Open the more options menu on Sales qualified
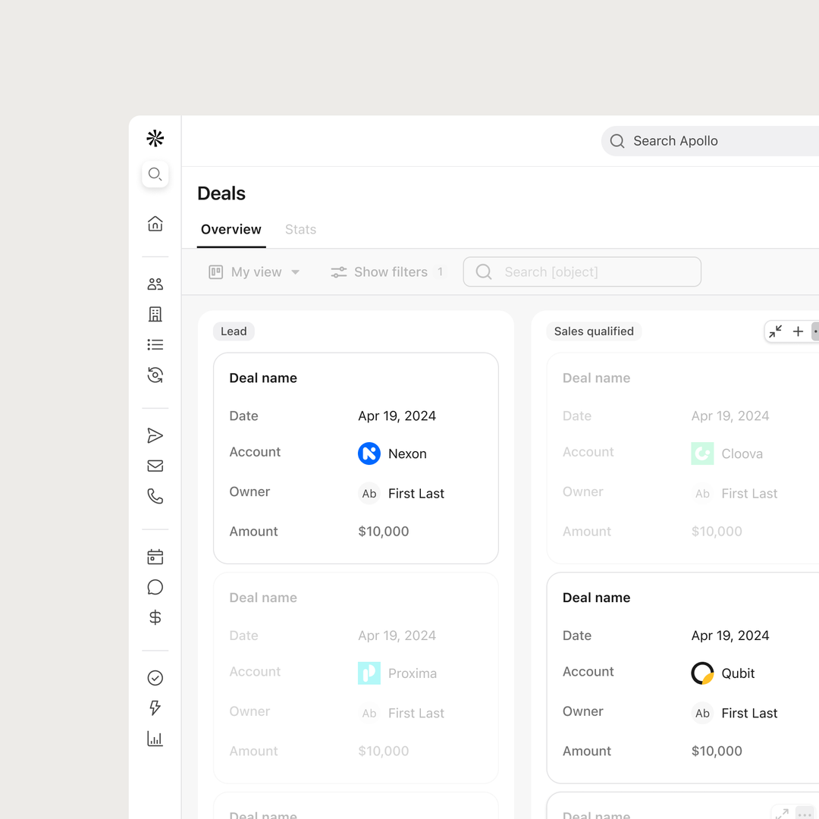This screenshot has width=819, height=819. [817, 331]
